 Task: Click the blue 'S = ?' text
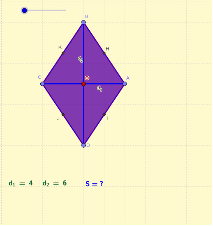[x=95, y=184]
